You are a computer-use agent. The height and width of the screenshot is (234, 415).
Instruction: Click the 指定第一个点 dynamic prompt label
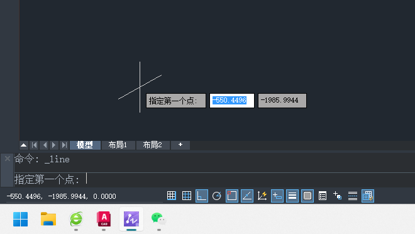176,101
